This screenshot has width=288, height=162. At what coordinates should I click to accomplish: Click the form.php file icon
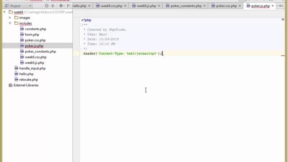[22, 34]
